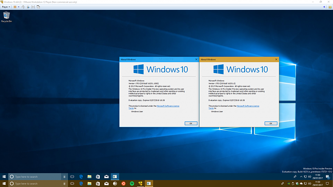Open the People icon on the gold taskbar
The width and height of the screenshot is (333, 187).
[282, 183]
